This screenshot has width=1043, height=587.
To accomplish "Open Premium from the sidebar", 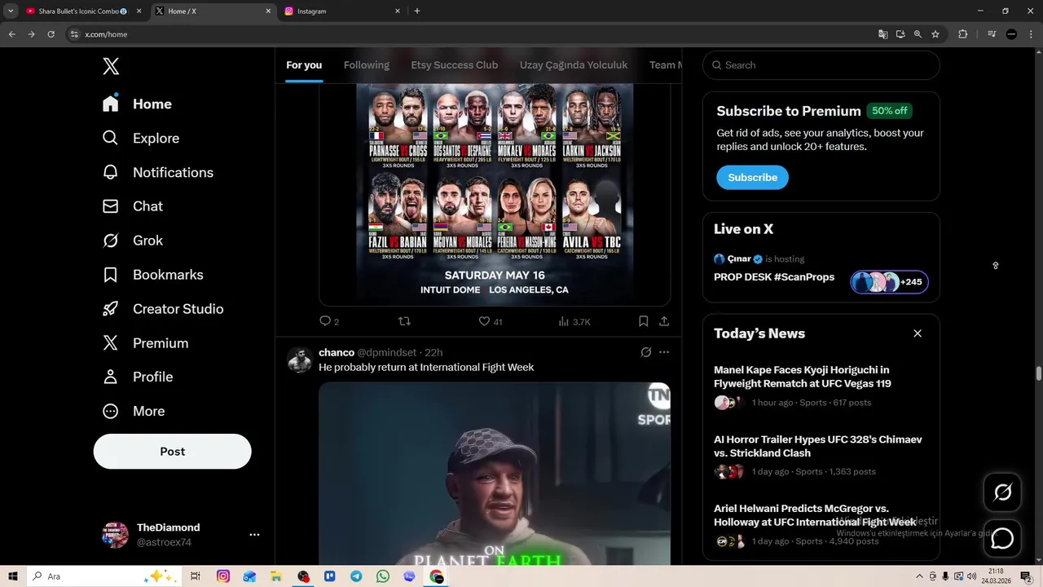I will 145,343.
